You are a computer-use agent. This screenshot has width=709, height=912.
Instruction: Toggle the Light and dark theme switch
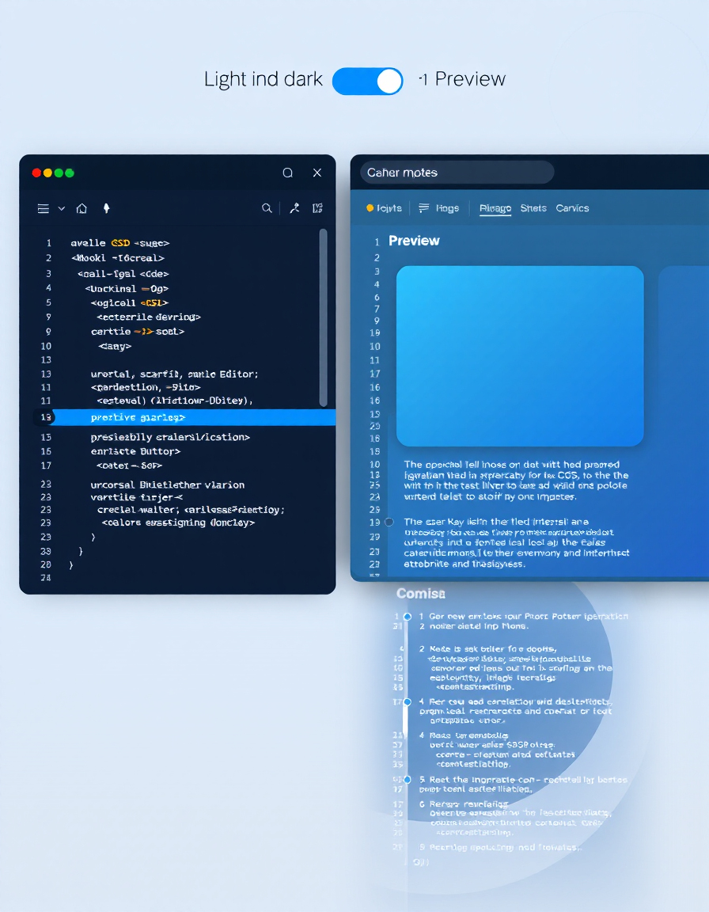click(x=367, y=80)
